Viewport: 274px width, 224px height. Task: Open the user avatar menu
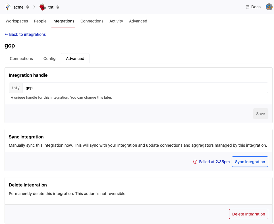tap(269, 7)
